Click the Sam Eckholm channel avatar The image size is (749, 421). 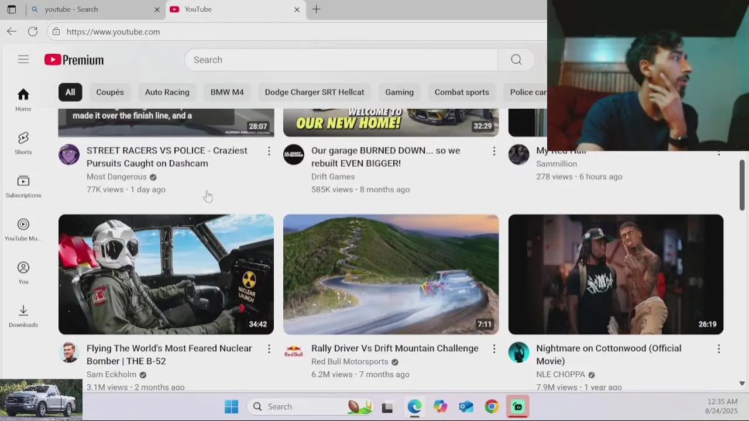point(69,352)
